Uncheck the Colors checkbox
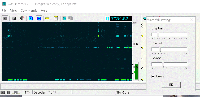 point(153,76)
